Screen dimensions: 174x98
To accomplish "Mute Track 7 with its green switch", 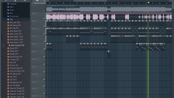I will (x=44, y=57).
